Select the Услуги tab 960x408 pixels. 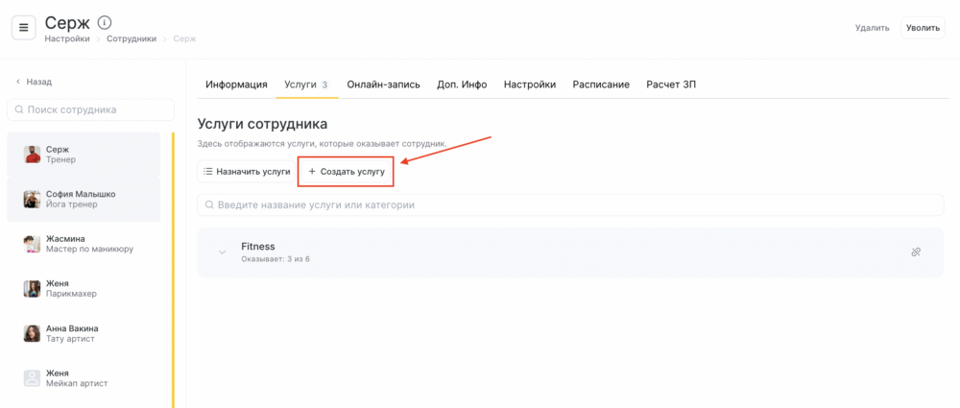pos(307,84)
